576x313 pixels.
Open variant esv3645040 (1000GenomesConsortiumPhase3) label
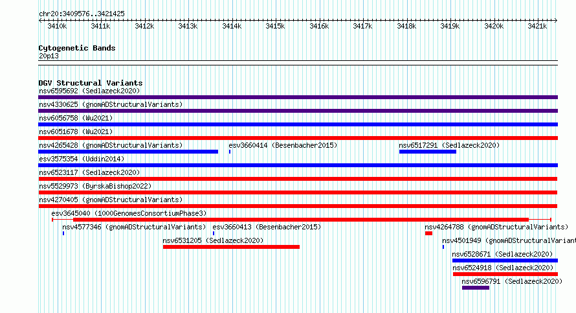point(129,213)
